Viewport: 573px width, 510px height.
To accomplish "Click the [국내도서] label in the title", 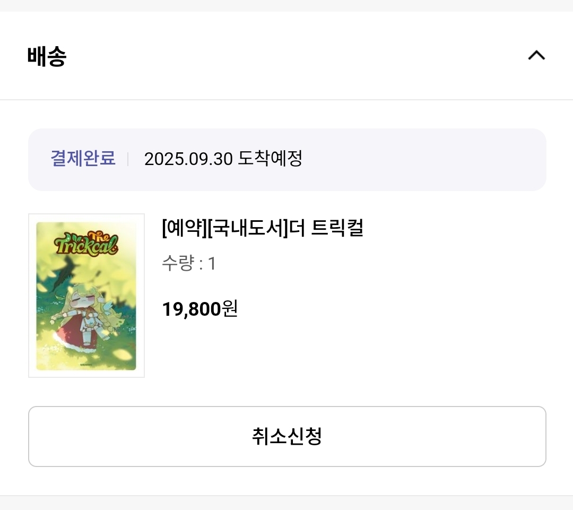I will (246, 228).
